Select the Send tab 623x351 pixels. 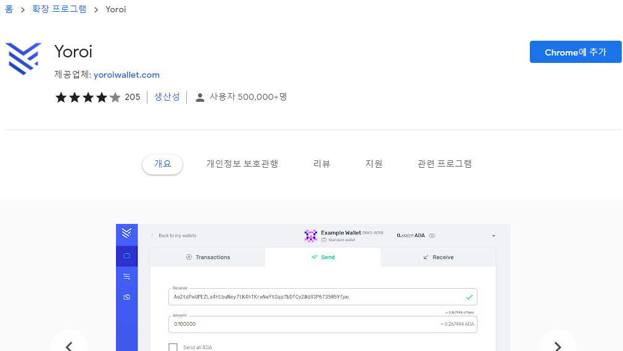coord(323,257)
